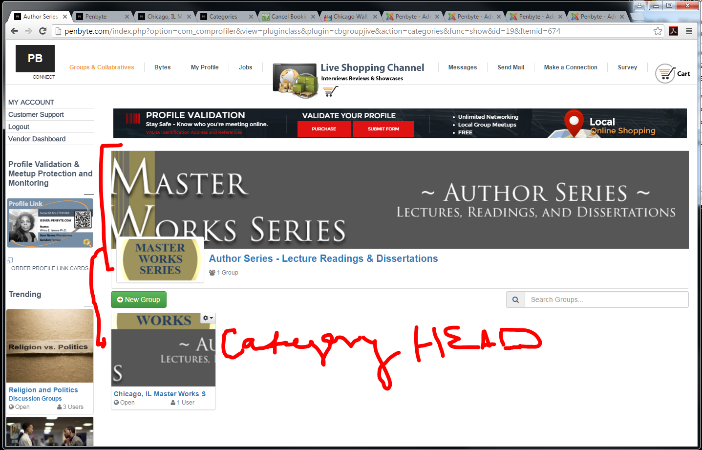This screenshot has height=450, width=702.
Task: Open the partially visible trending photo thumbnail
Action: click(50, 431)
